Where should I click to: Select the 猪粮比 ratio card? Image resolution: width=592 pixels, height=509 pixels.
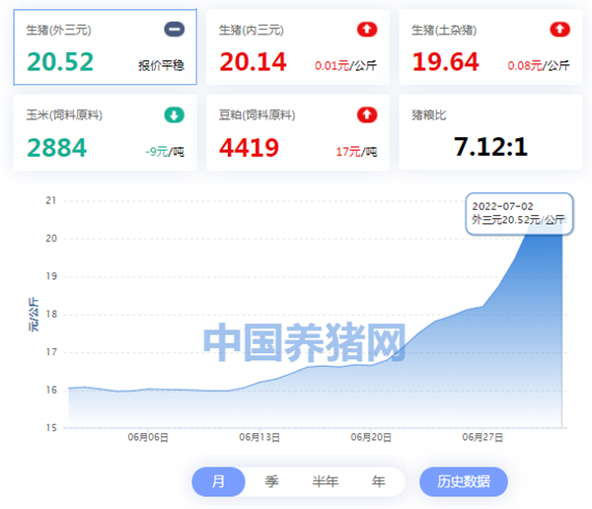click(x=490, y=132)
